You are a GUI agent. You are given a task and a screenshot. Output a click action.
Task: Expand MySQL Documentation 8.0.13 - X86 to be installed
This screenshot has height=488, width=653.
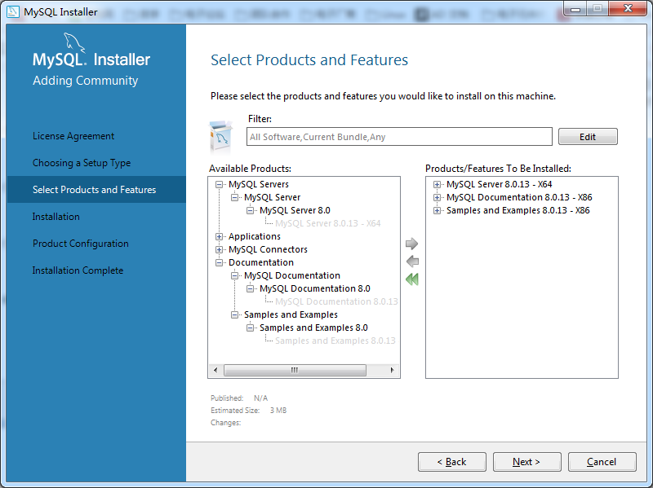tap(437, 197)
